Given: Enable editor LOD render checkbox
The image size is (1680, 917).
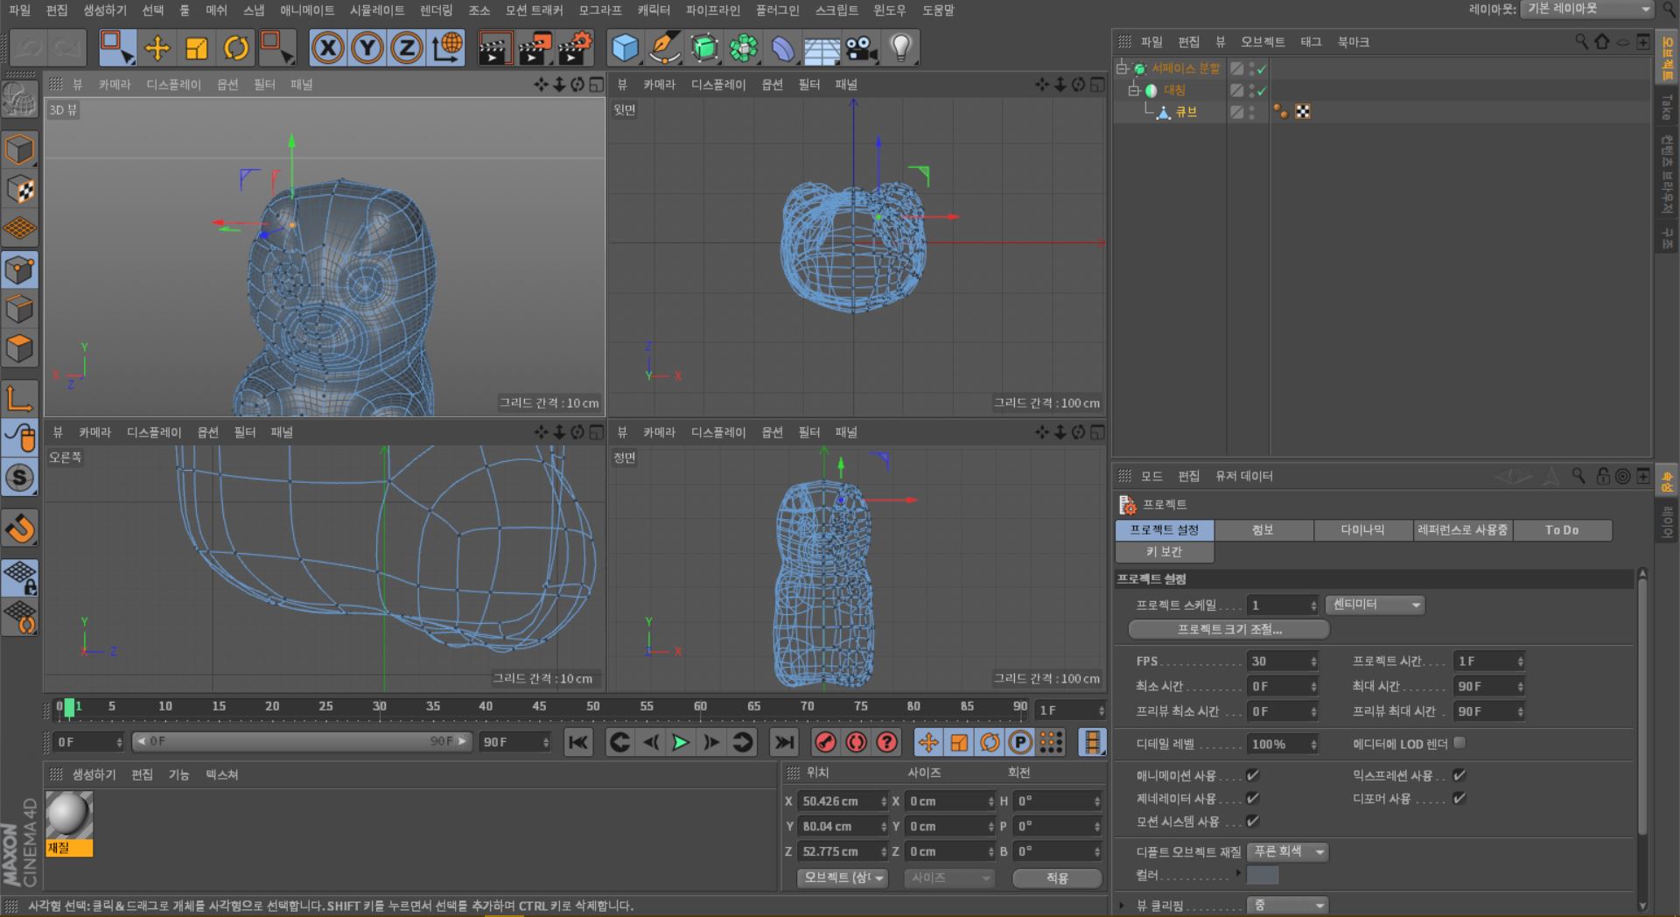Looking at the screenshot, I should point(1459,743).
